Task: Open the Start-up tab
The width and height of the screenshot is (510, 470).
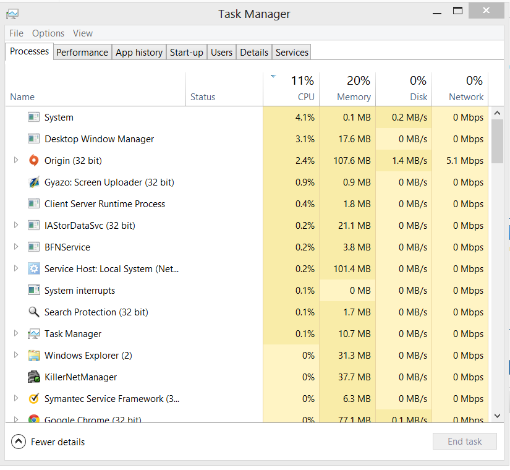Action: 186,53
